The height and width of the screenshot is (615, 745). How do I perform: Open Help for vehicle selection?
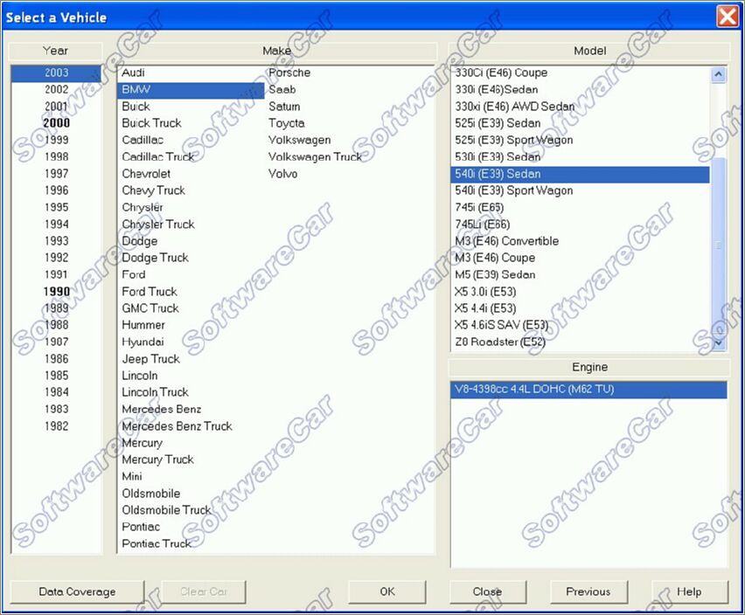pos(689,591)
